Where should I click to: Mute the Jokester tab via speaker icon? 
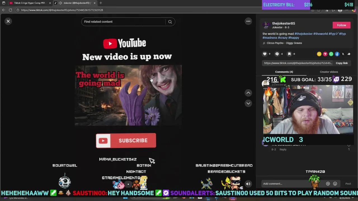[x=60, y=3]
